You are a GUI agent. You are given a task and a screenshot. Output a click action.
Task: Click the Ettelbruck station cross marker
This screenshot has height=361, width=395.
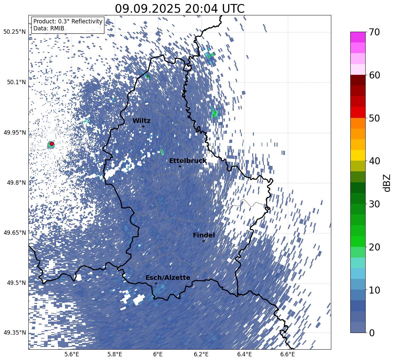180,166
